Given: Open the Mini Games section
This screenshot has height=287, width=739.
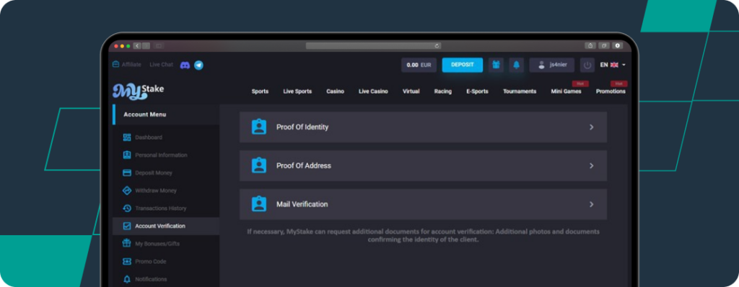Looking at the screenshot, I should pos(566,91).
